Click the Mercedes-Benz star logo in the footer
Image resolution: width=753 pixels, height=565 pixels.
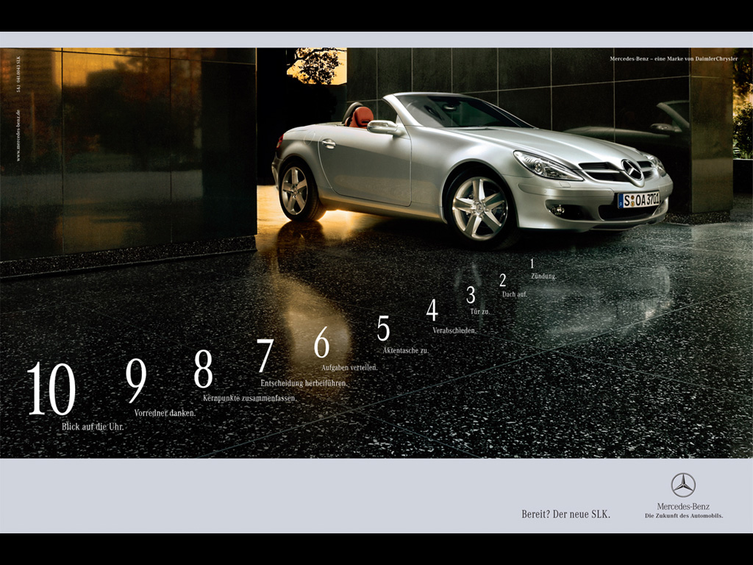tap(683, 485)
